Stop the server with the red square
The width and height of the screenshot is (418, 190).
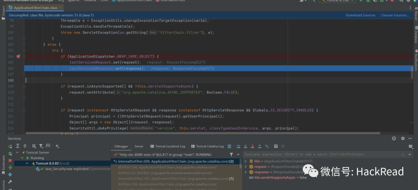tap(10, 160)
